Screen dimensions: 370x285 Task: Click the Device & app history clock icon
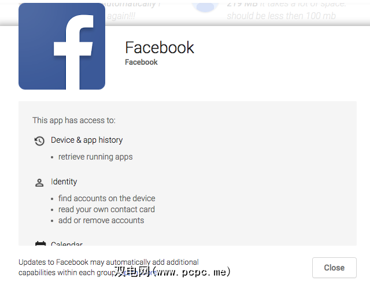pyautogui.click(x=39, y=140)
